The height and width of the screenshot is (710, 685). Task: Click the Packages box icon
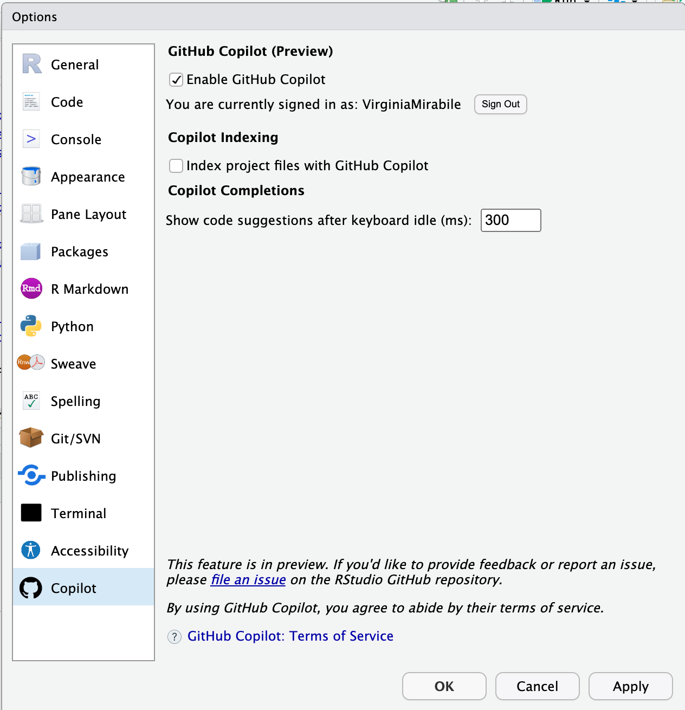coord(31,251)
